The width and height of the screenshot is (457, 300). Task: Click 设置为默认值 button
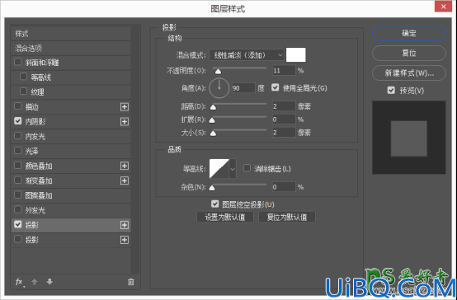pos(225,217)
